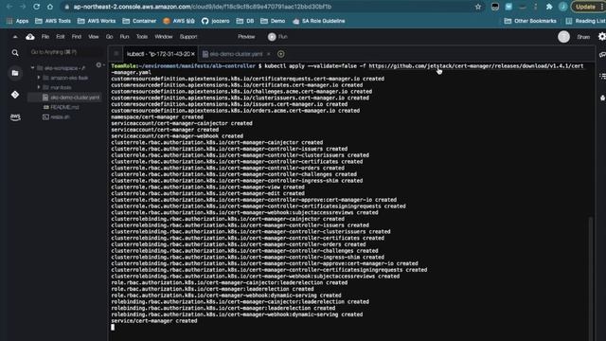Open the Edit menu
Screen dimensions: 606x341
coord(61,37)
